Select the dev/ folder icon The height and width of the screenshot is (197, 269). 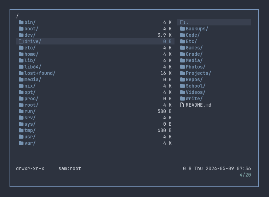click(21, 35)
